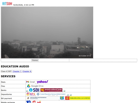Open the NPS Trust logo
The height and width of the screenshot is (103, 138).
click(31, 94)
